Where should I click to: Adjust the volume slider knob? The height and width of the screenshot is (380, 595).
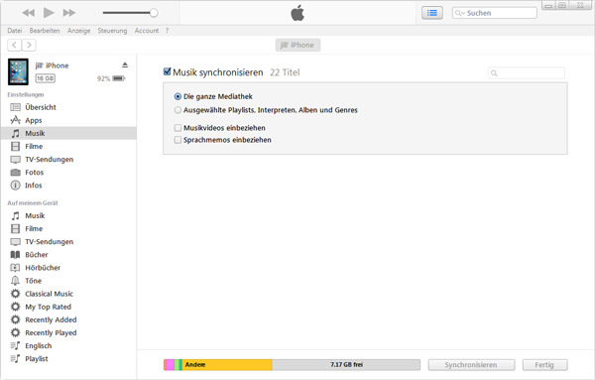tap(154, 13)
